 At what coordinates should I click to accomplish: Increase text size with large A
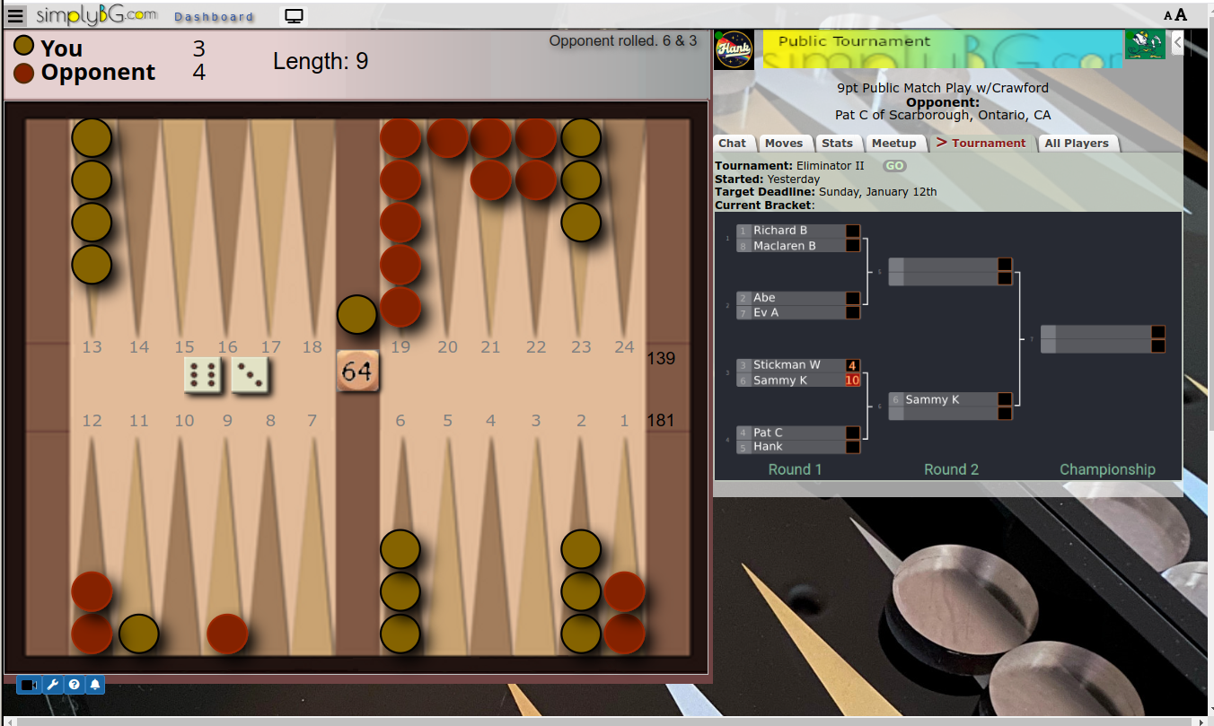1181,14
